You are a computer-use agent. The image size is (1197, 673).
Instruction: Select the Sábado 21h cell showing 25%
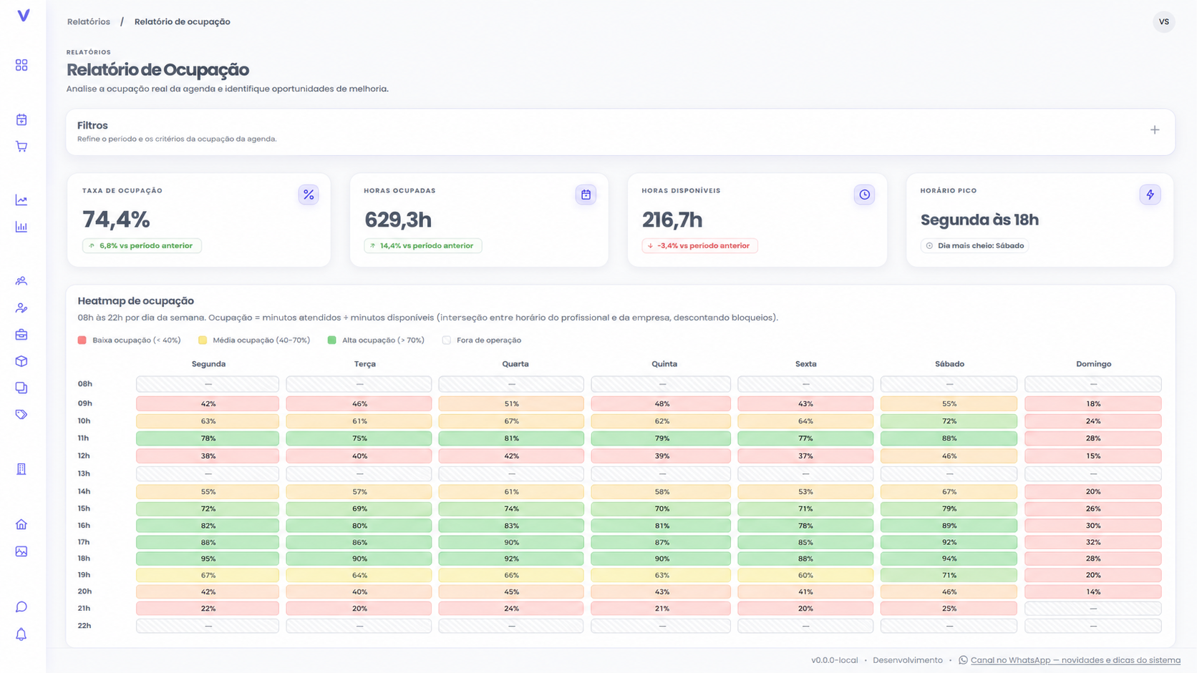[x=949, y=609]
